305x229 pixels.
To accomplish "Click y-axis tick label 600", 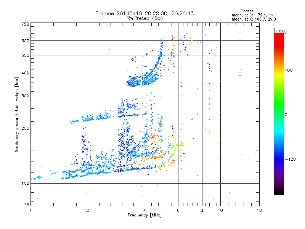I will coord(25,41).
